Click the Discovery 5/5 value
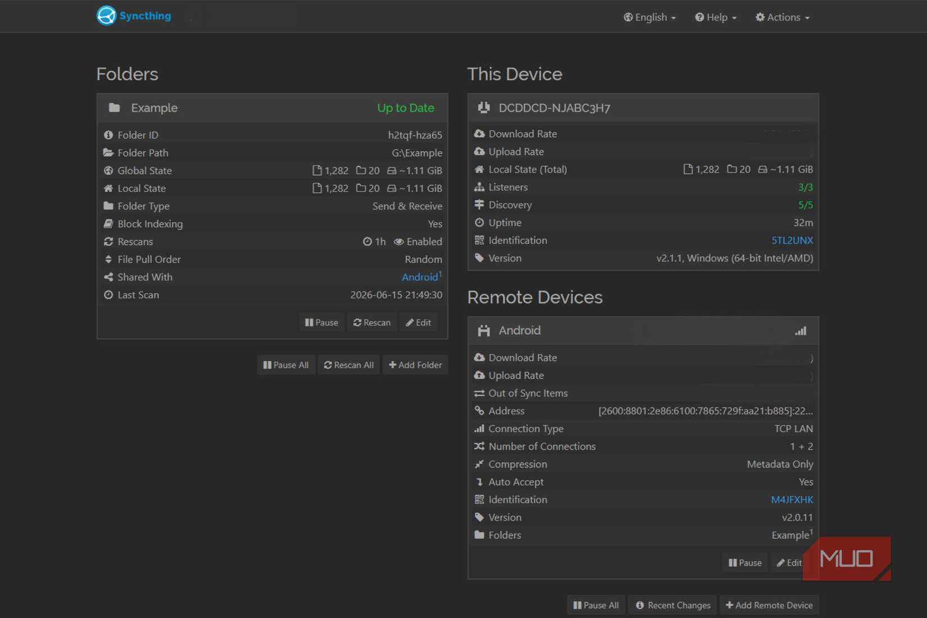Image resolution: width=927 pixels, height=618 pixels. pyautogui.click(x=806, y=205)
